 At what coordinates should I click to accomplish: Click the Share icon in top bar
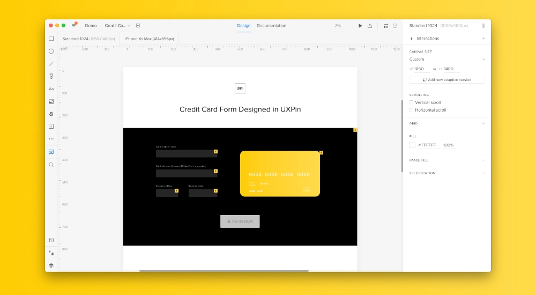click(x=369, y=26)
